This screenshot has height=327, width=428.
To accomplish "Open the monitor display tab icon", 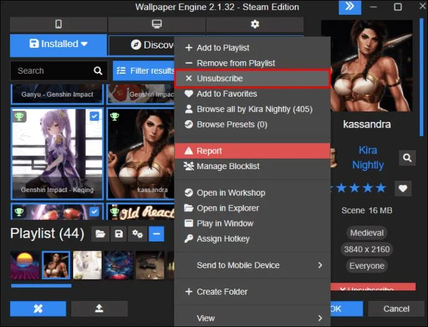I will point(157,24).
